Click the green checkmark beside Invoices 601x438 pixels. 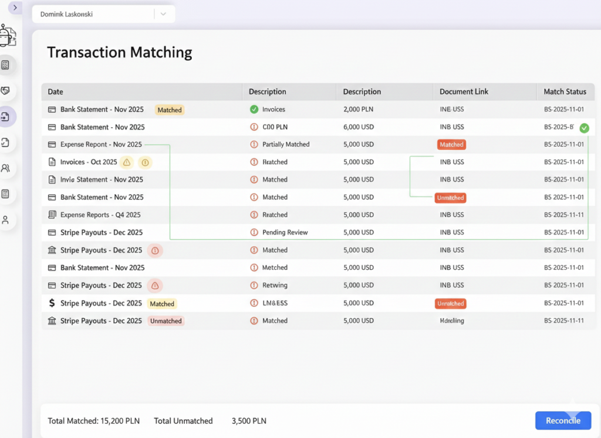point(254,110)
